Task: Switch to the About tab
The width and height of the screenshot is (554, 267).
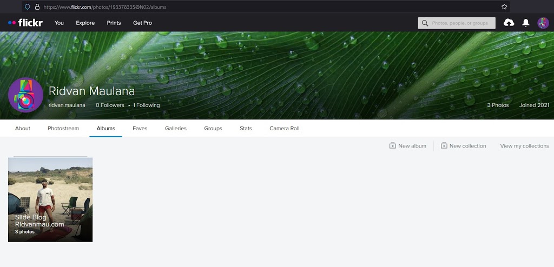Action: [23, 128]
